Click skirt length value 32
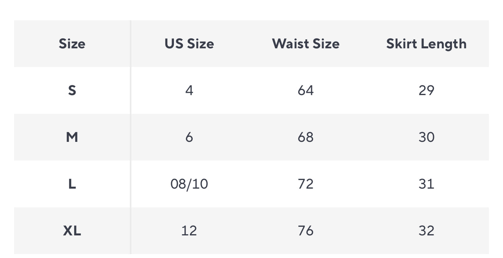Screen dimensions: 503x258 coord(426,231)
